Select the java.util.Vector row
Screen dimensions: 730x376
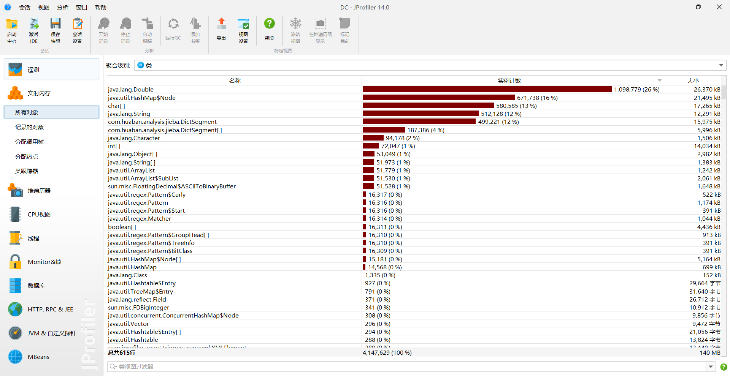click(414, 324)
